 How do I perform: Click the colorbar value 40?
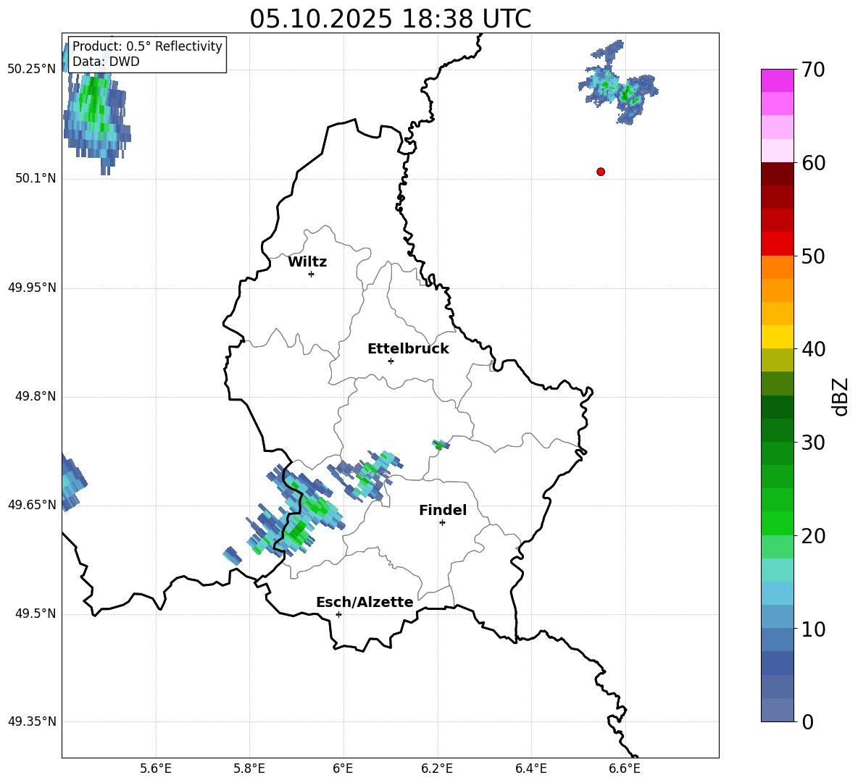tap(813, 349)
